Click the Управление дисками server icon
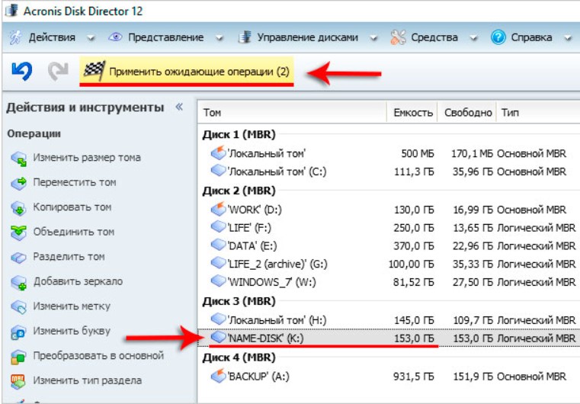 (x=245, y=37)
